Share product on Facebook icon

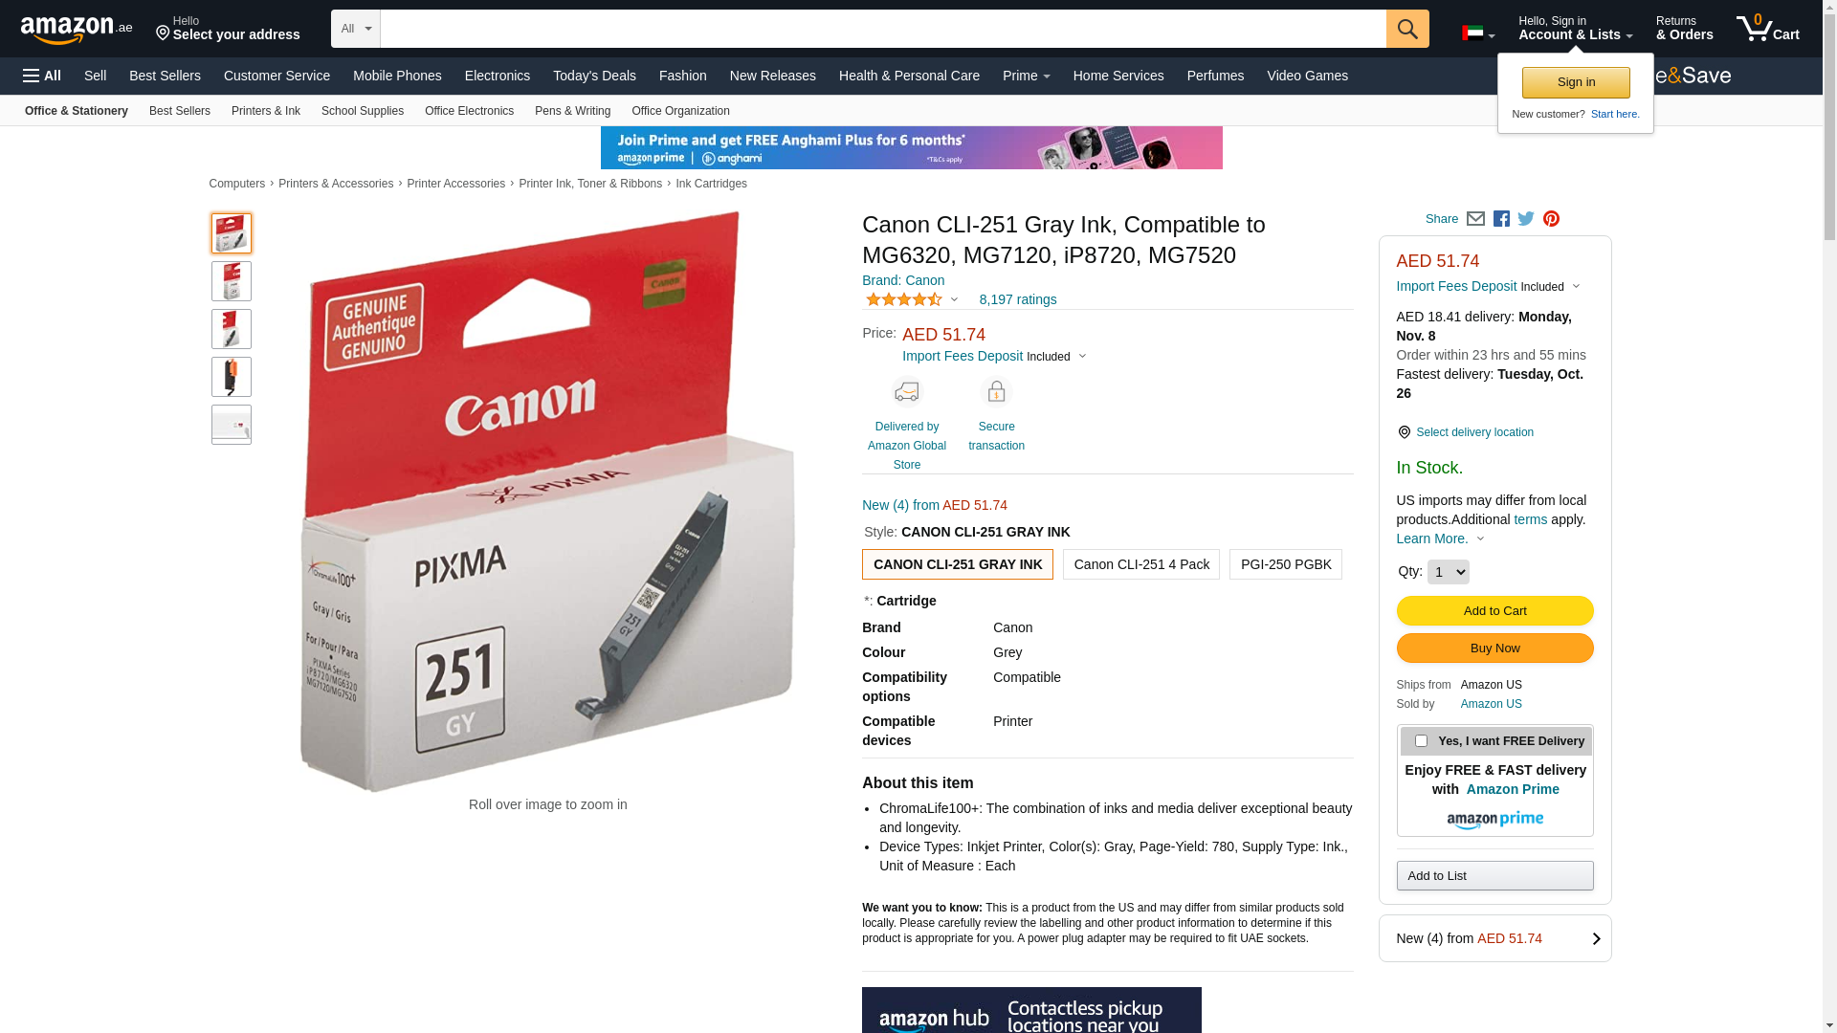[1501, 219]
